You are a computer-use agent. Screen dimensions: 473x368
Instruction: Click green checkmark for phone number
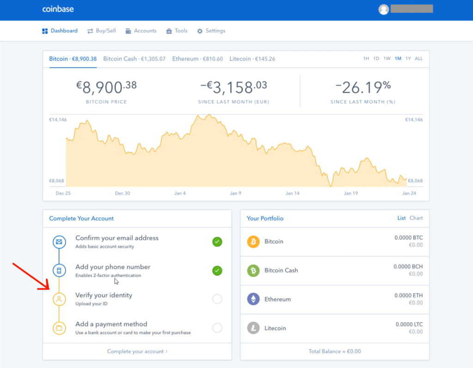tap(217, 270)
